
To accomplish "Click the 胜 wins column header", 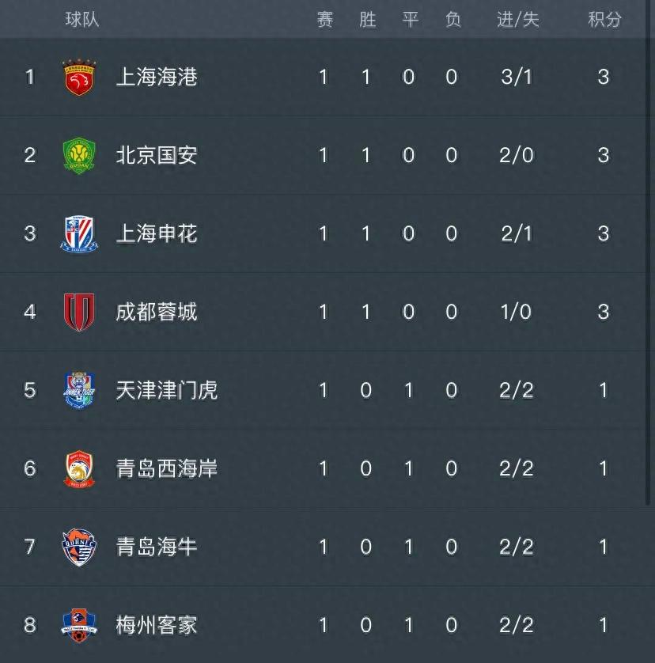I will [x=368, y=20].
